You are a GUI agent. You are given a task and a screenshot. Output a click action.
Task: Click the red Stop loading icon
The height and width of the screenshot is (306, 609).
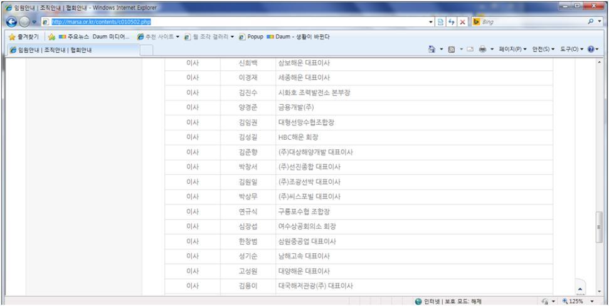(462, 22)
